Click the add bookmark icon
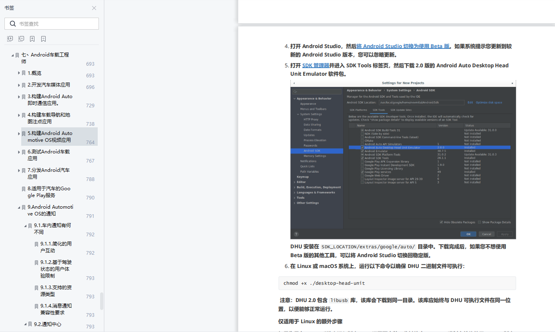 (x=32, y=39)
